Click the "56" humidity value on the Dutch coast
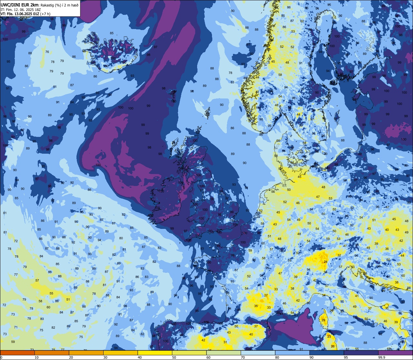 (x=273, y=192)
